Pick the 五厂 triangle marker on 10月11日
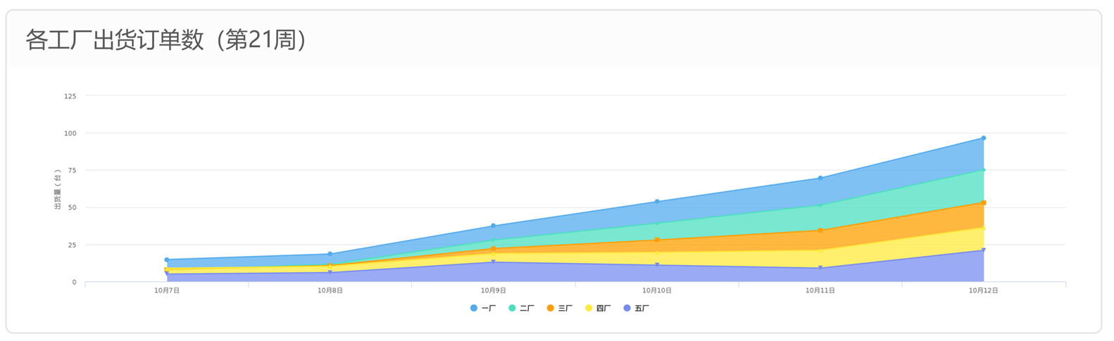The height and width of the screenshot is (341, 1114). coord(820,268)
